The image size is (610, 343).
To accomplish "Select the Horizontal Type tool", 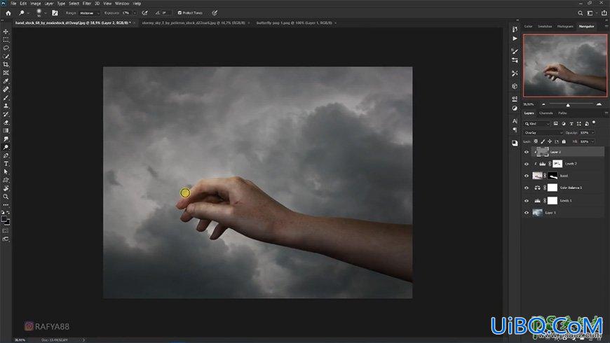I will pos(6,164).
